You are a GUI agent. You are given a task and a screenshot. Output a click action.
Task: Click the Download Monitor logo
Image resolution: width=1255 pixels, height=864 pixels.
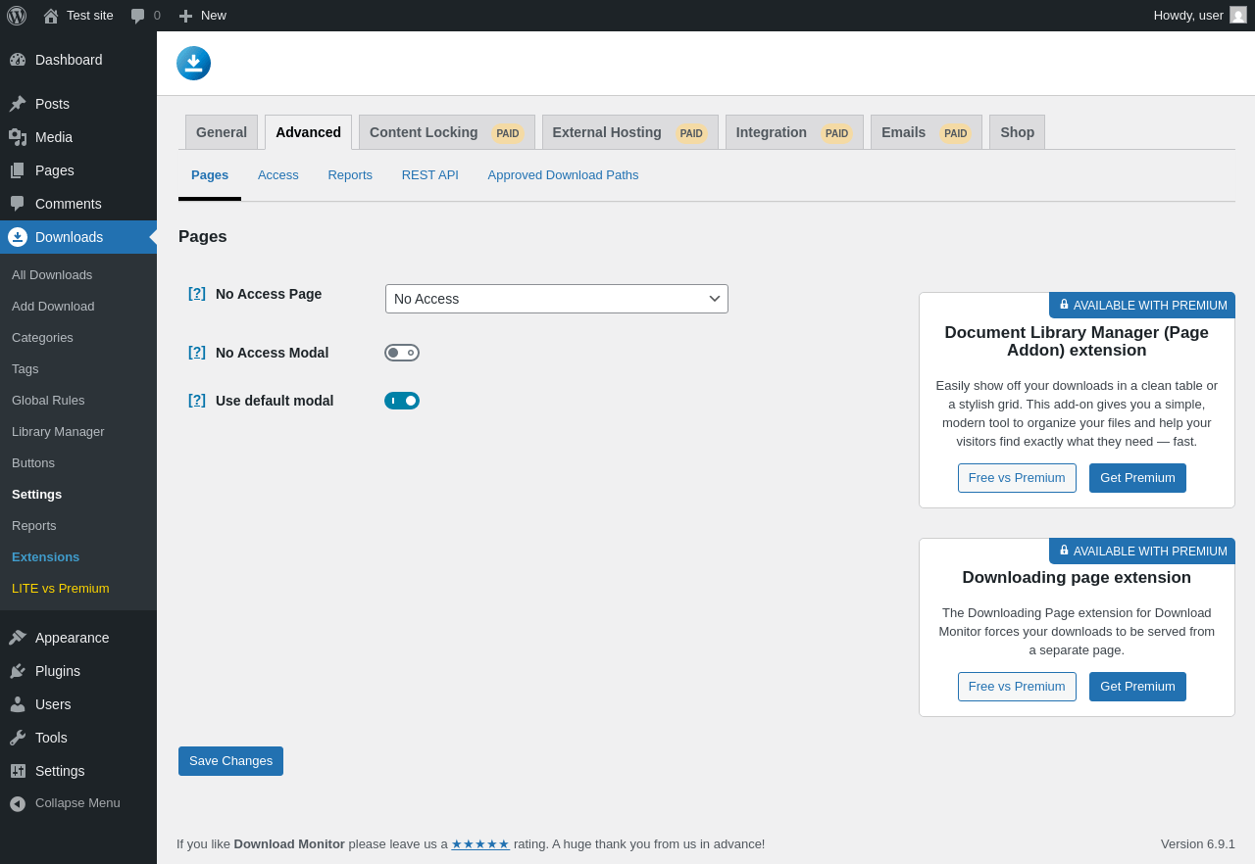click(193, 63)
